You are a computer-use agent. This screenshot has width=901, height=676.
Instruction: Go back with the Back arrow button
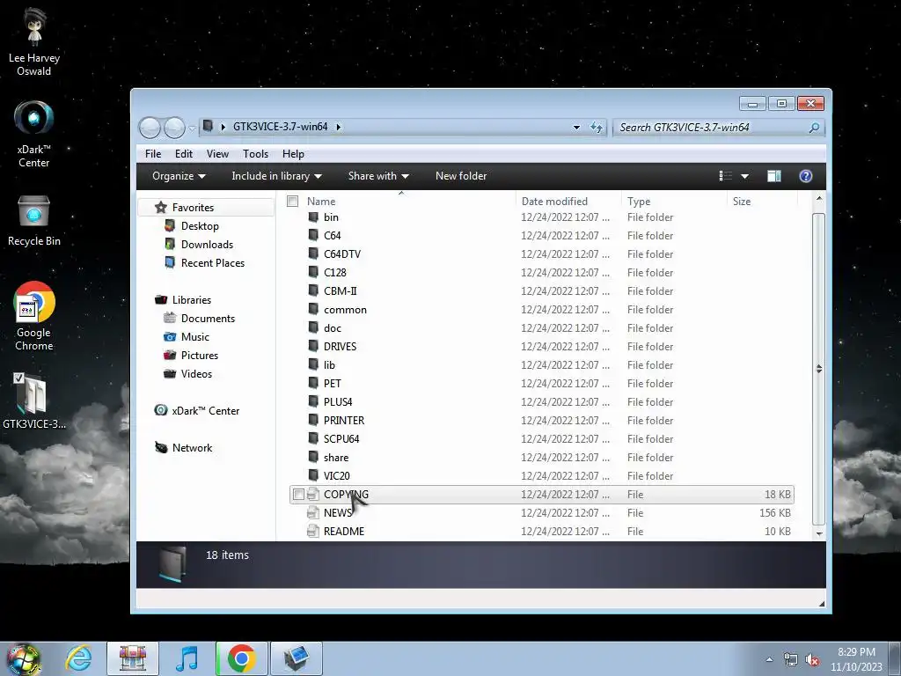[150, 127]
